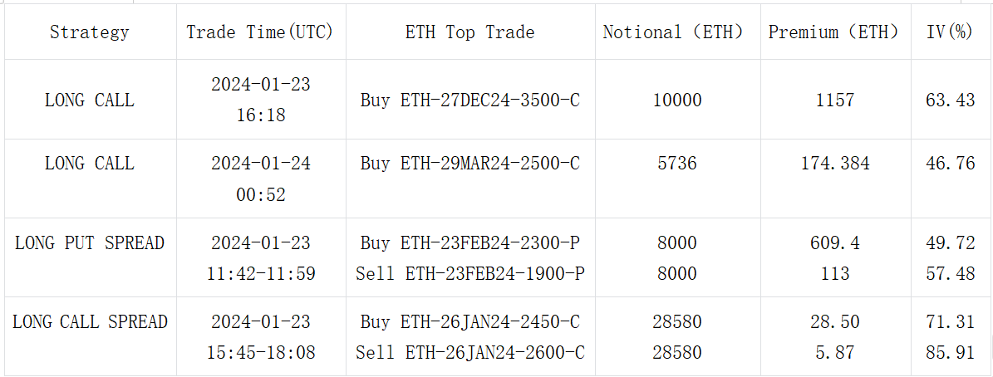Click Buy ETH-26JAN24-2450-C trade line

(x=469, y=322)
